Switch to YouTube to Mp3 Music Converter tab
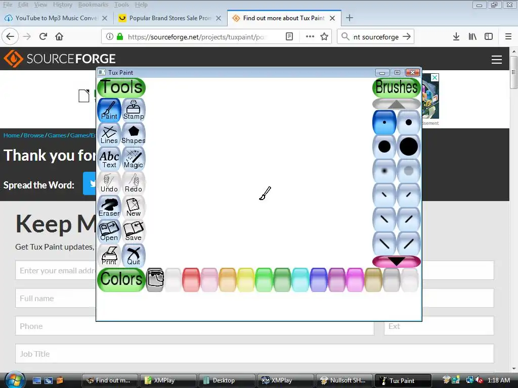 56,18
